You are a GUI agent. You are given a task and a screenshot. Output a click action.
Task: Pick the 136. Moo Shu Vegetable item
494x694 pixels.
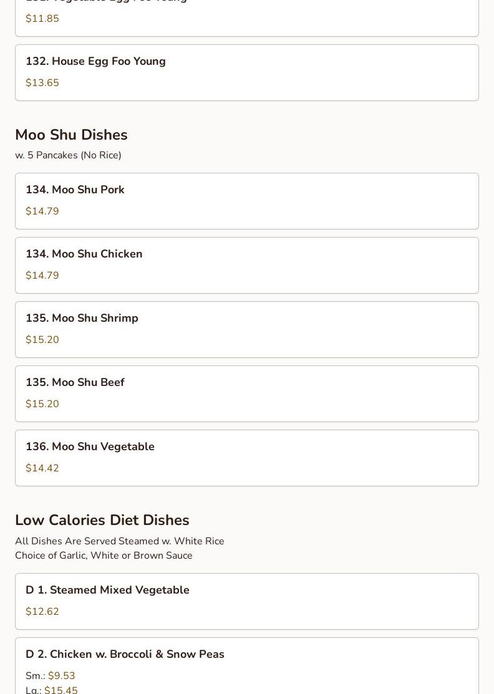click(x=90, y=446)
